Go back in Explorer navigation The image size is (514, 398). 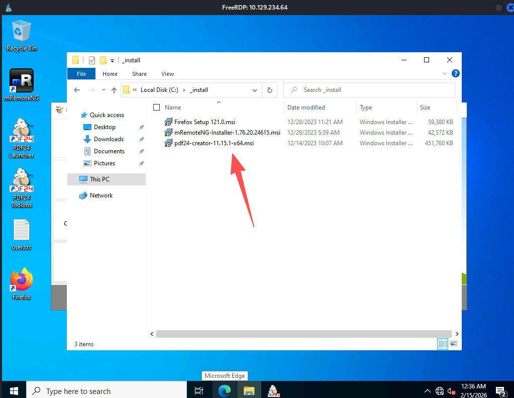point(77,90)
